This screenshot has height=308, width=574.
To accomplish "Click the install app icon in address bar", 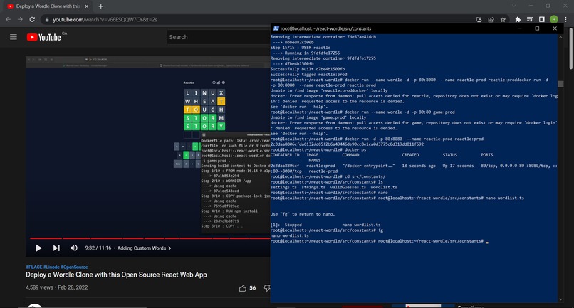I will coord(479,19).
